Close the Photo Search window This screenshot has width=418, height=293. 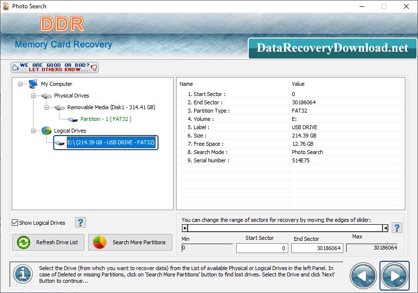(x=406, y=6)
